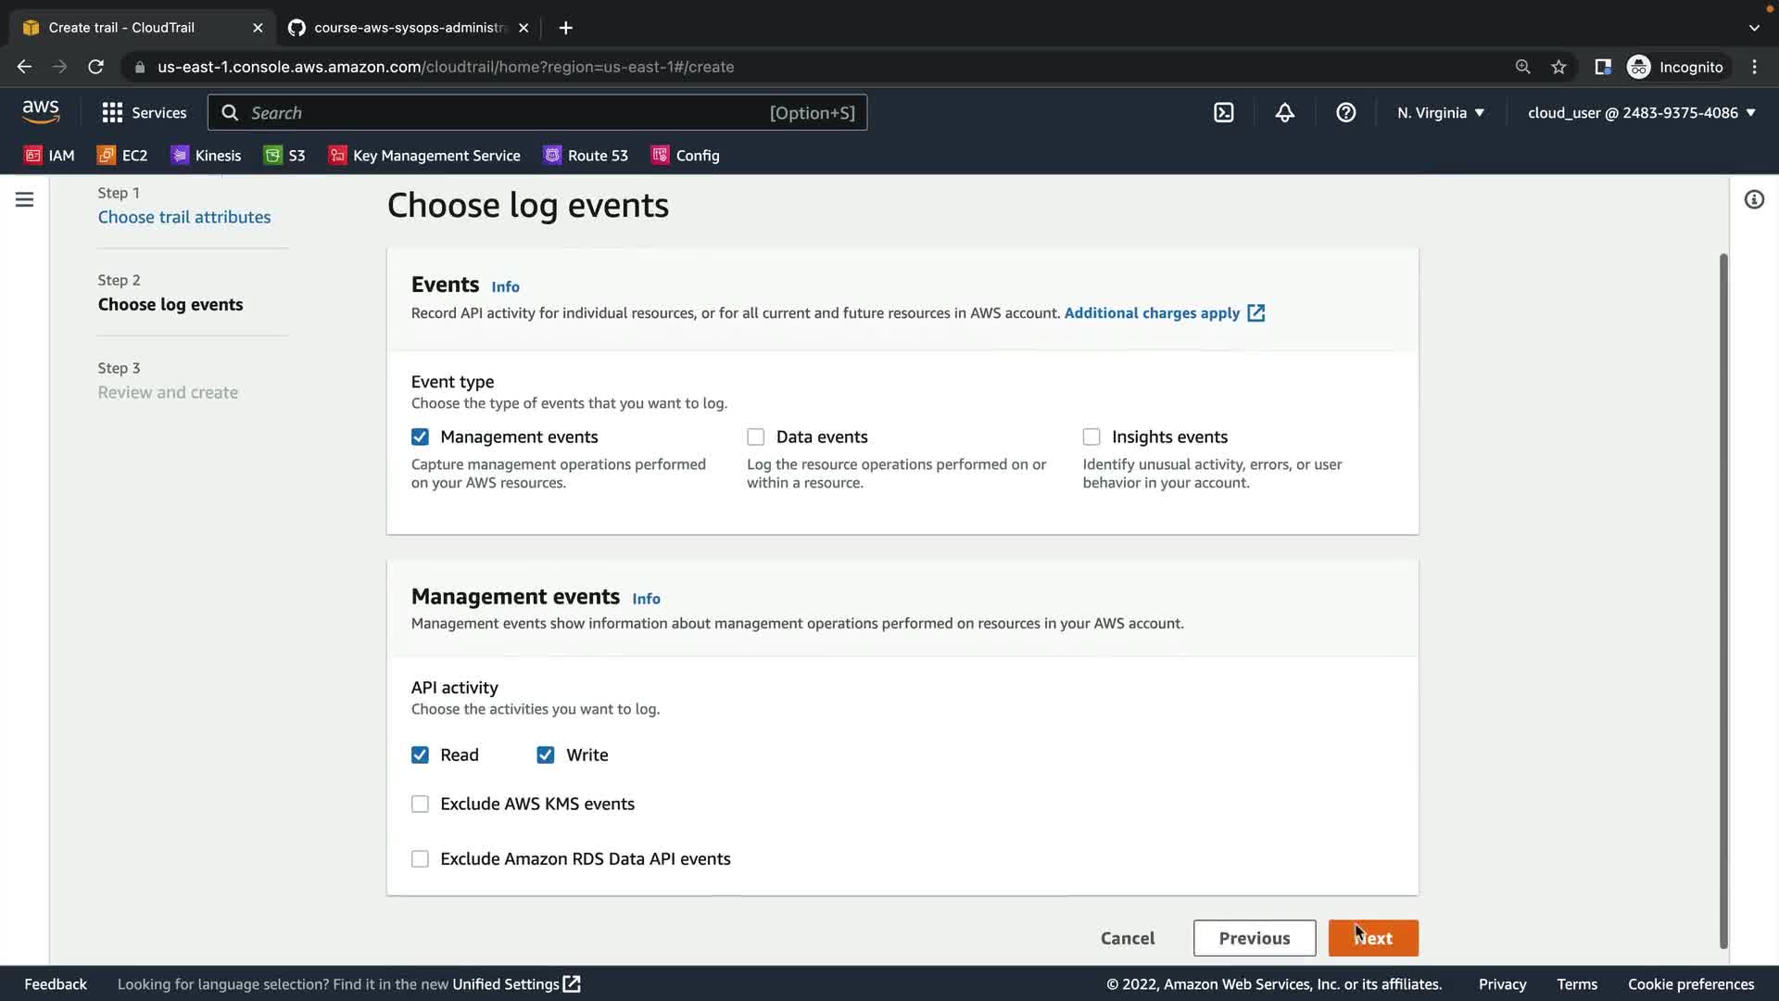Open Kinesis shortcut in favorites bar
Screen dimensions: 1779x1001
tap(206, 155)
